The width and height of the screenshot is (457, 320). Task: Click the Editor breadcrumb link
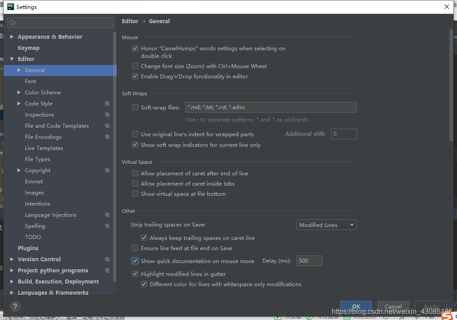130,21
